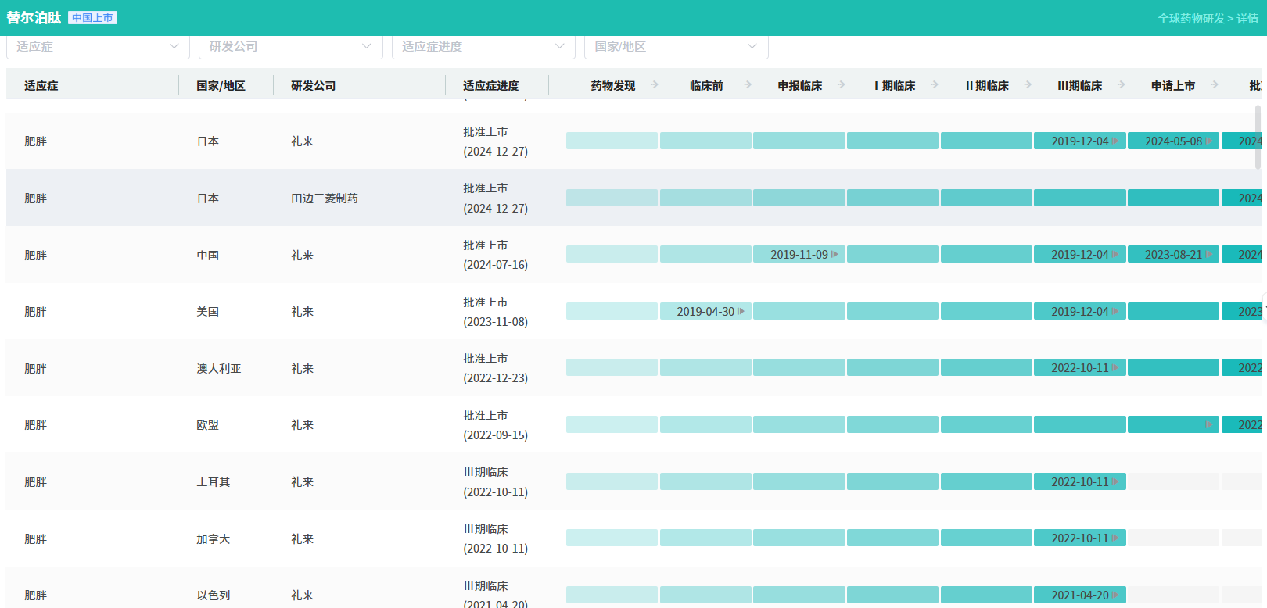Click the 适应症进度 column header

pos(490,86)
